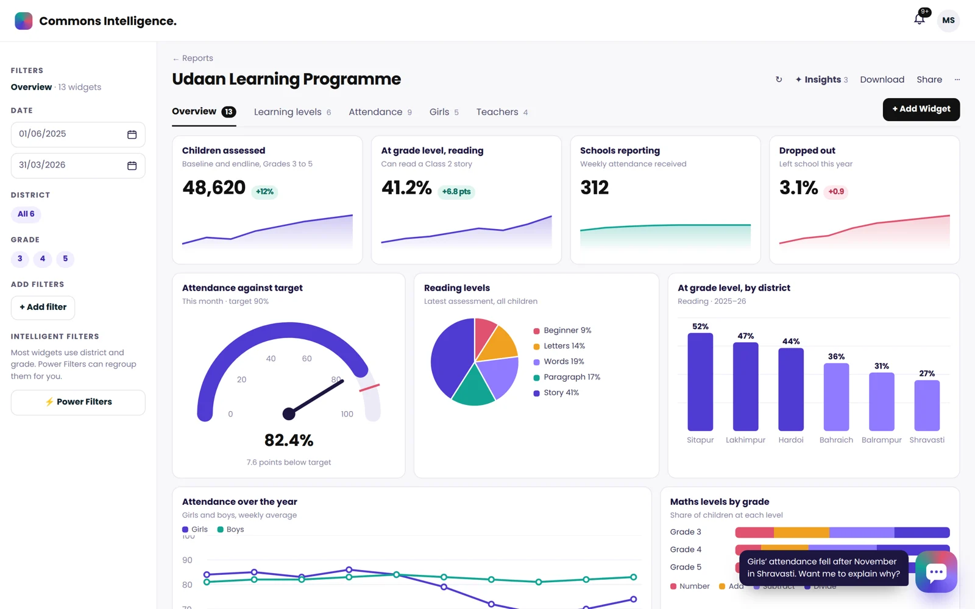Screen dimensions: 975x609
Task: Open the notifications bell
Action: point(920,19)
